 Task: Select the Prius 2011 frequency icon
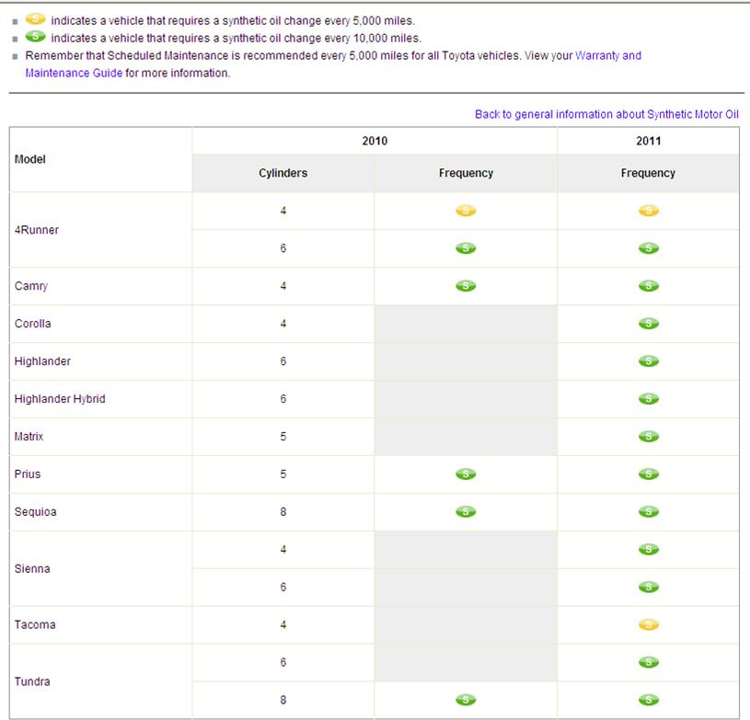pyautogui.click(x=649, y=474)
